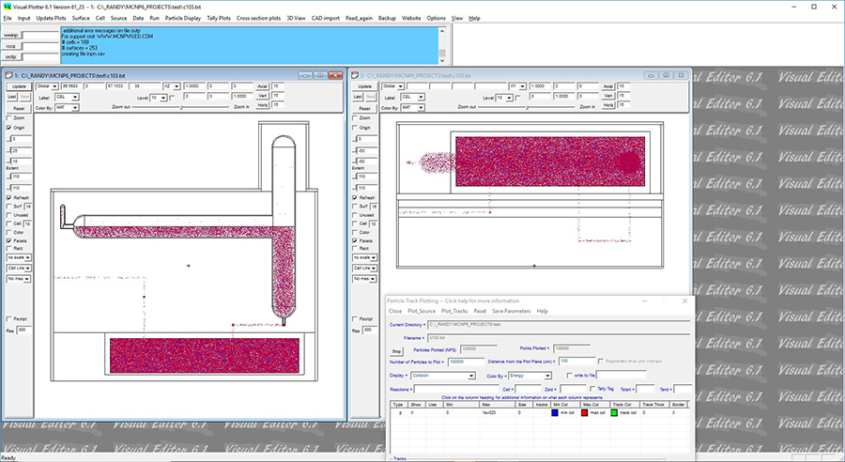The image size is (845, 462).
Task: Click the zoom slider in plot window 1
Action: 181,107
